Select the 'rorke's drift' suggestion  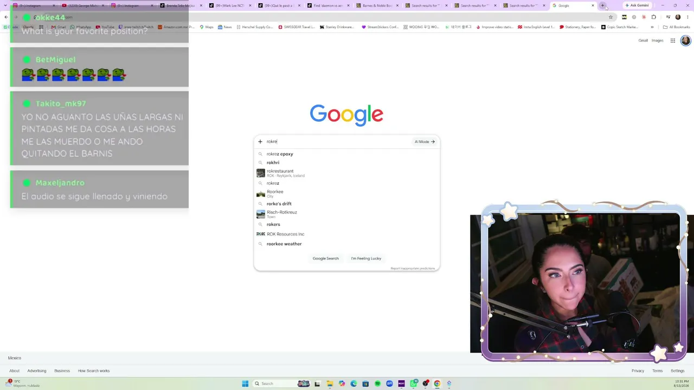346,204
